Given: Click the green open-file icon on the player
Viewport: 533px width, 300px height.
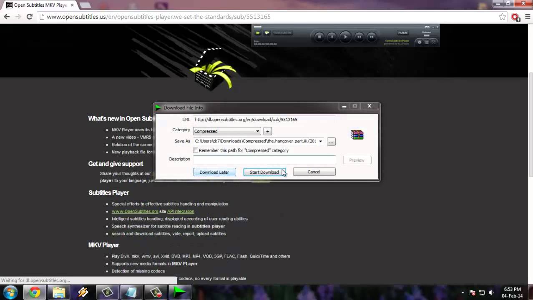Looking at the screenshot, I should pyautogui.click(x=258, y=32).
